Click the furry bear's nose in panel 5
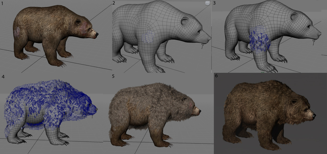This screenshot has width=327, height=154. click(199, 111)
